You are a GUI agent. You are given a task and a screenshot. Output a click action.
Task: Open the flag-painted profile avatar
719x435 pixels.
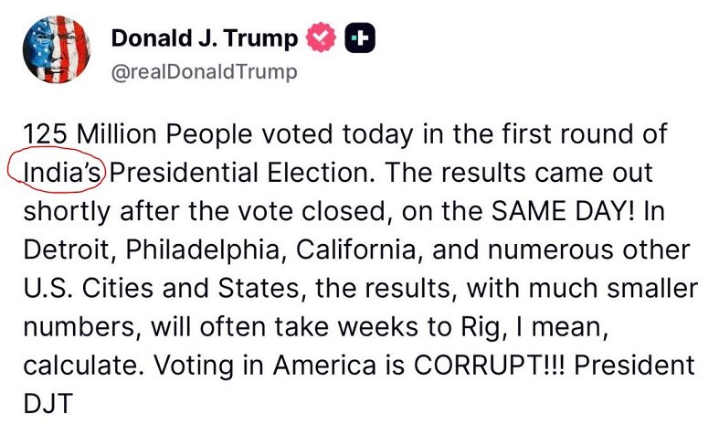57,49
